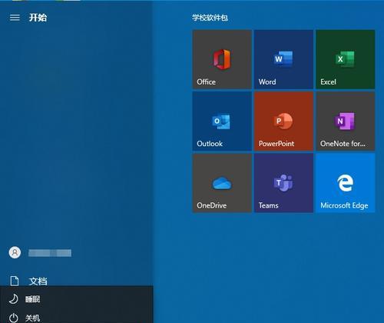This screenshot has width=384, height=323.
Task: Click the blurred user account name
Action: [50, 253]
